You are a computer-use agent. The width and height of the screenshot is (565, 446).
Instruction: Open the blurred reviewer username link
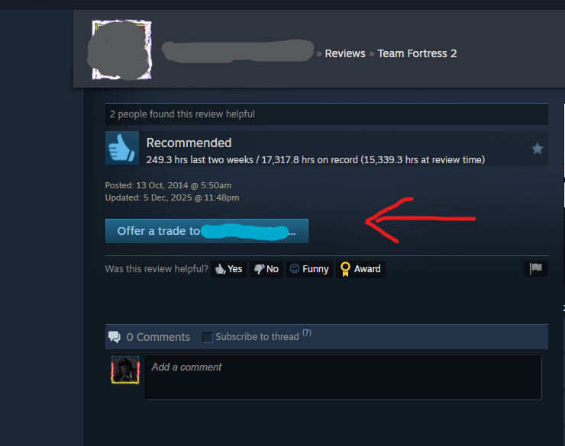tap(237, 51)
